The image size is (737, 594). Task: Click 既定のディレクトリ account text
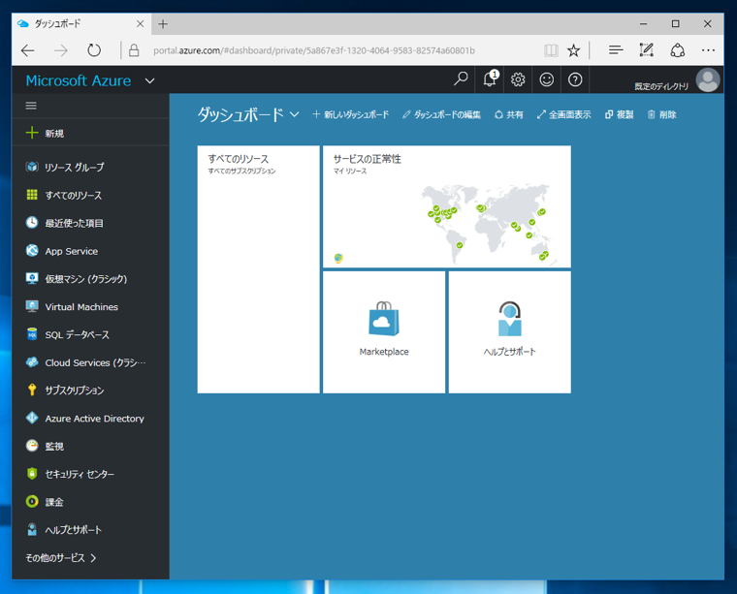[661, 86]
